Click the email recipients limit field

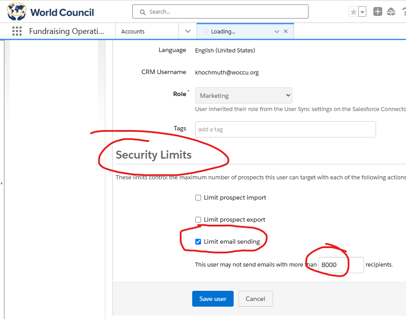click(x=341, y=265)
